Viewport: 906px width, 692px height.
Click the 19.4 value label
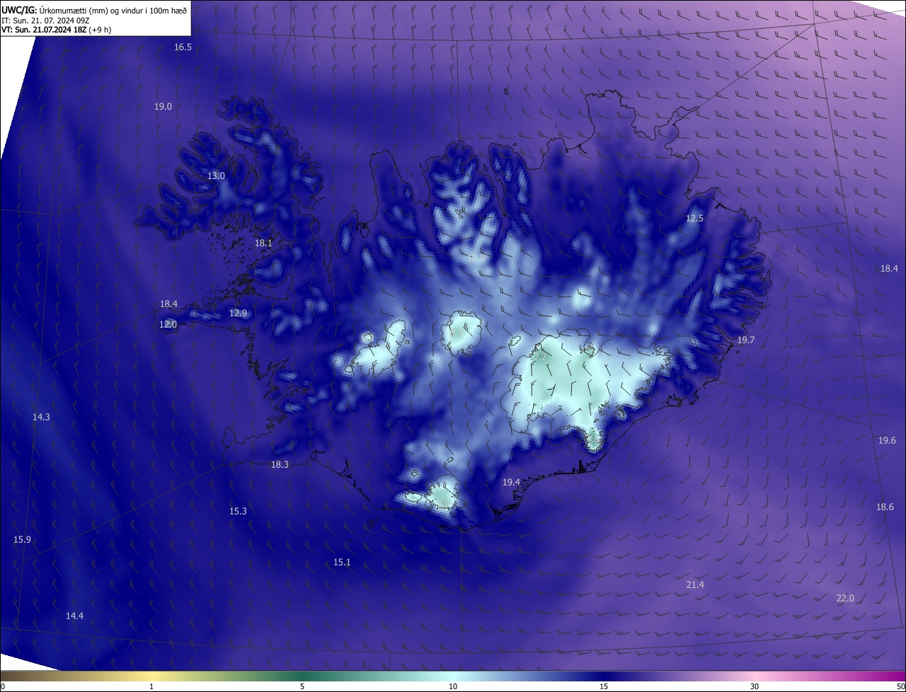coord(511,483)
